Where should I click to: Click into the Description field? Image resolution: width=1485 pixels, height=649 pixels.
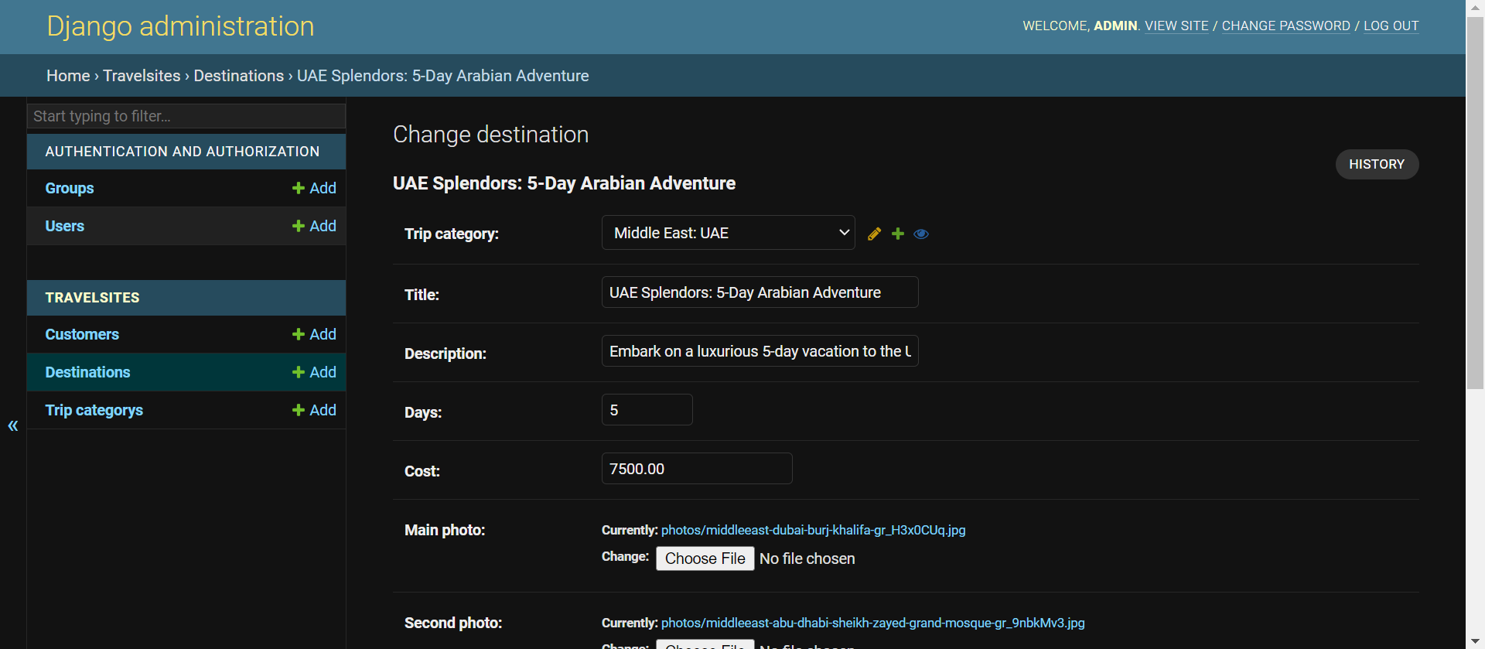pyautogui.click(x=760, y=351)
